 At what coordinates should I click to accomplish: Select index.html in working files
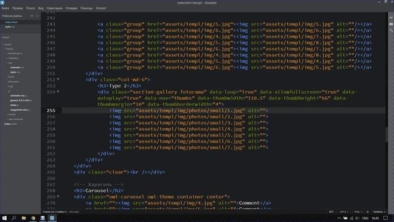11,22
